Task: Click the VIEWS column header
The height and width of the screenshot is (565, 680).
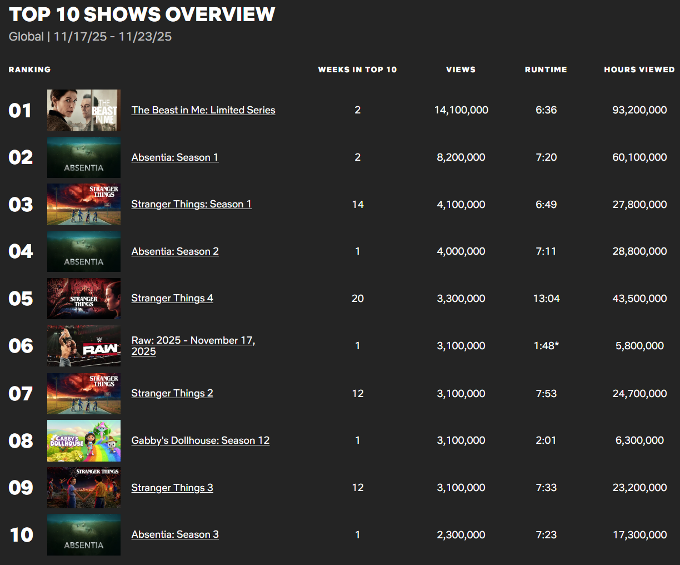Action: [x=461, y=70]
